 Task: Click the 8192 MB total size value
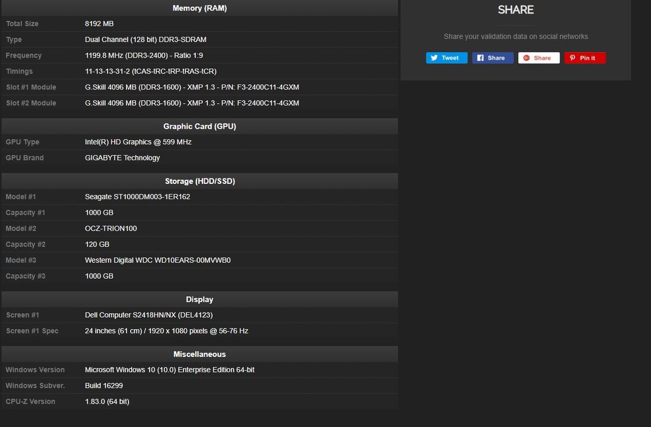(x=99, y=24)
